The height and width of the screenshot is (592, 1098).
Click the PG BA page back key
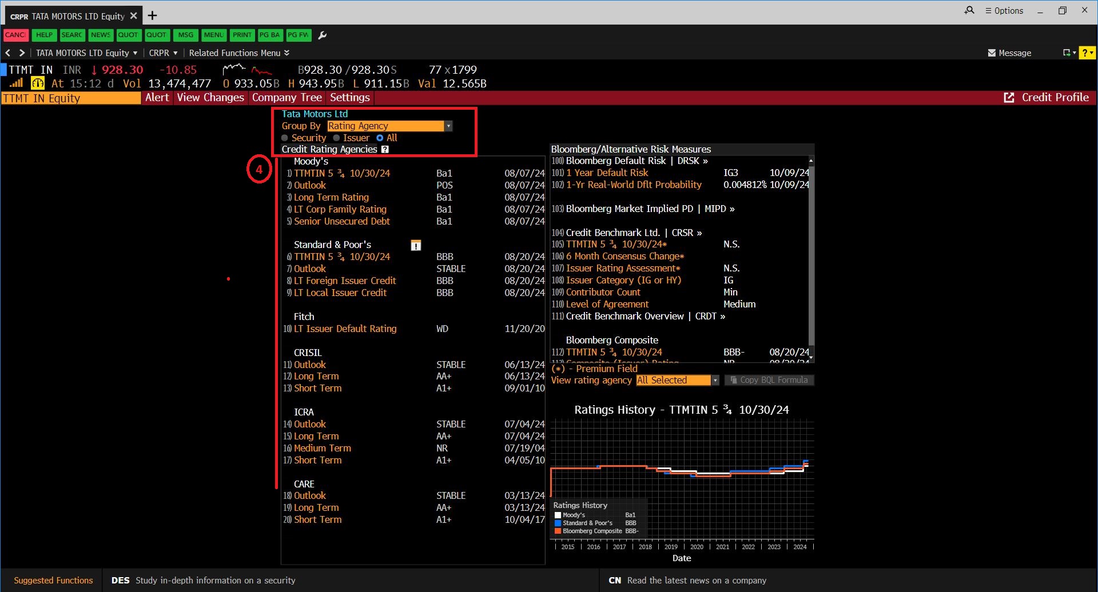270,35
